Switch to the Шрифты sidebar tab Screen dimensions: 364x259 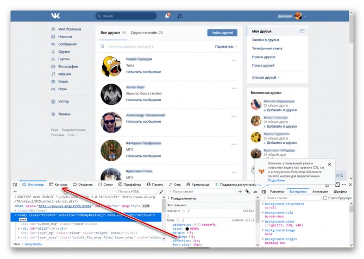(x=340, y=192)
